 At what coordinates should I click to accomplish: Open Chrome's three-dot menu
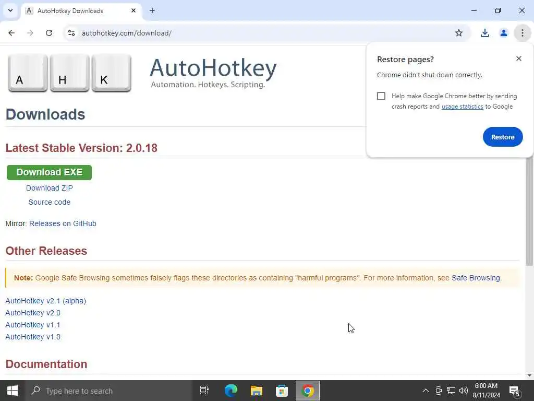[523, 33]
